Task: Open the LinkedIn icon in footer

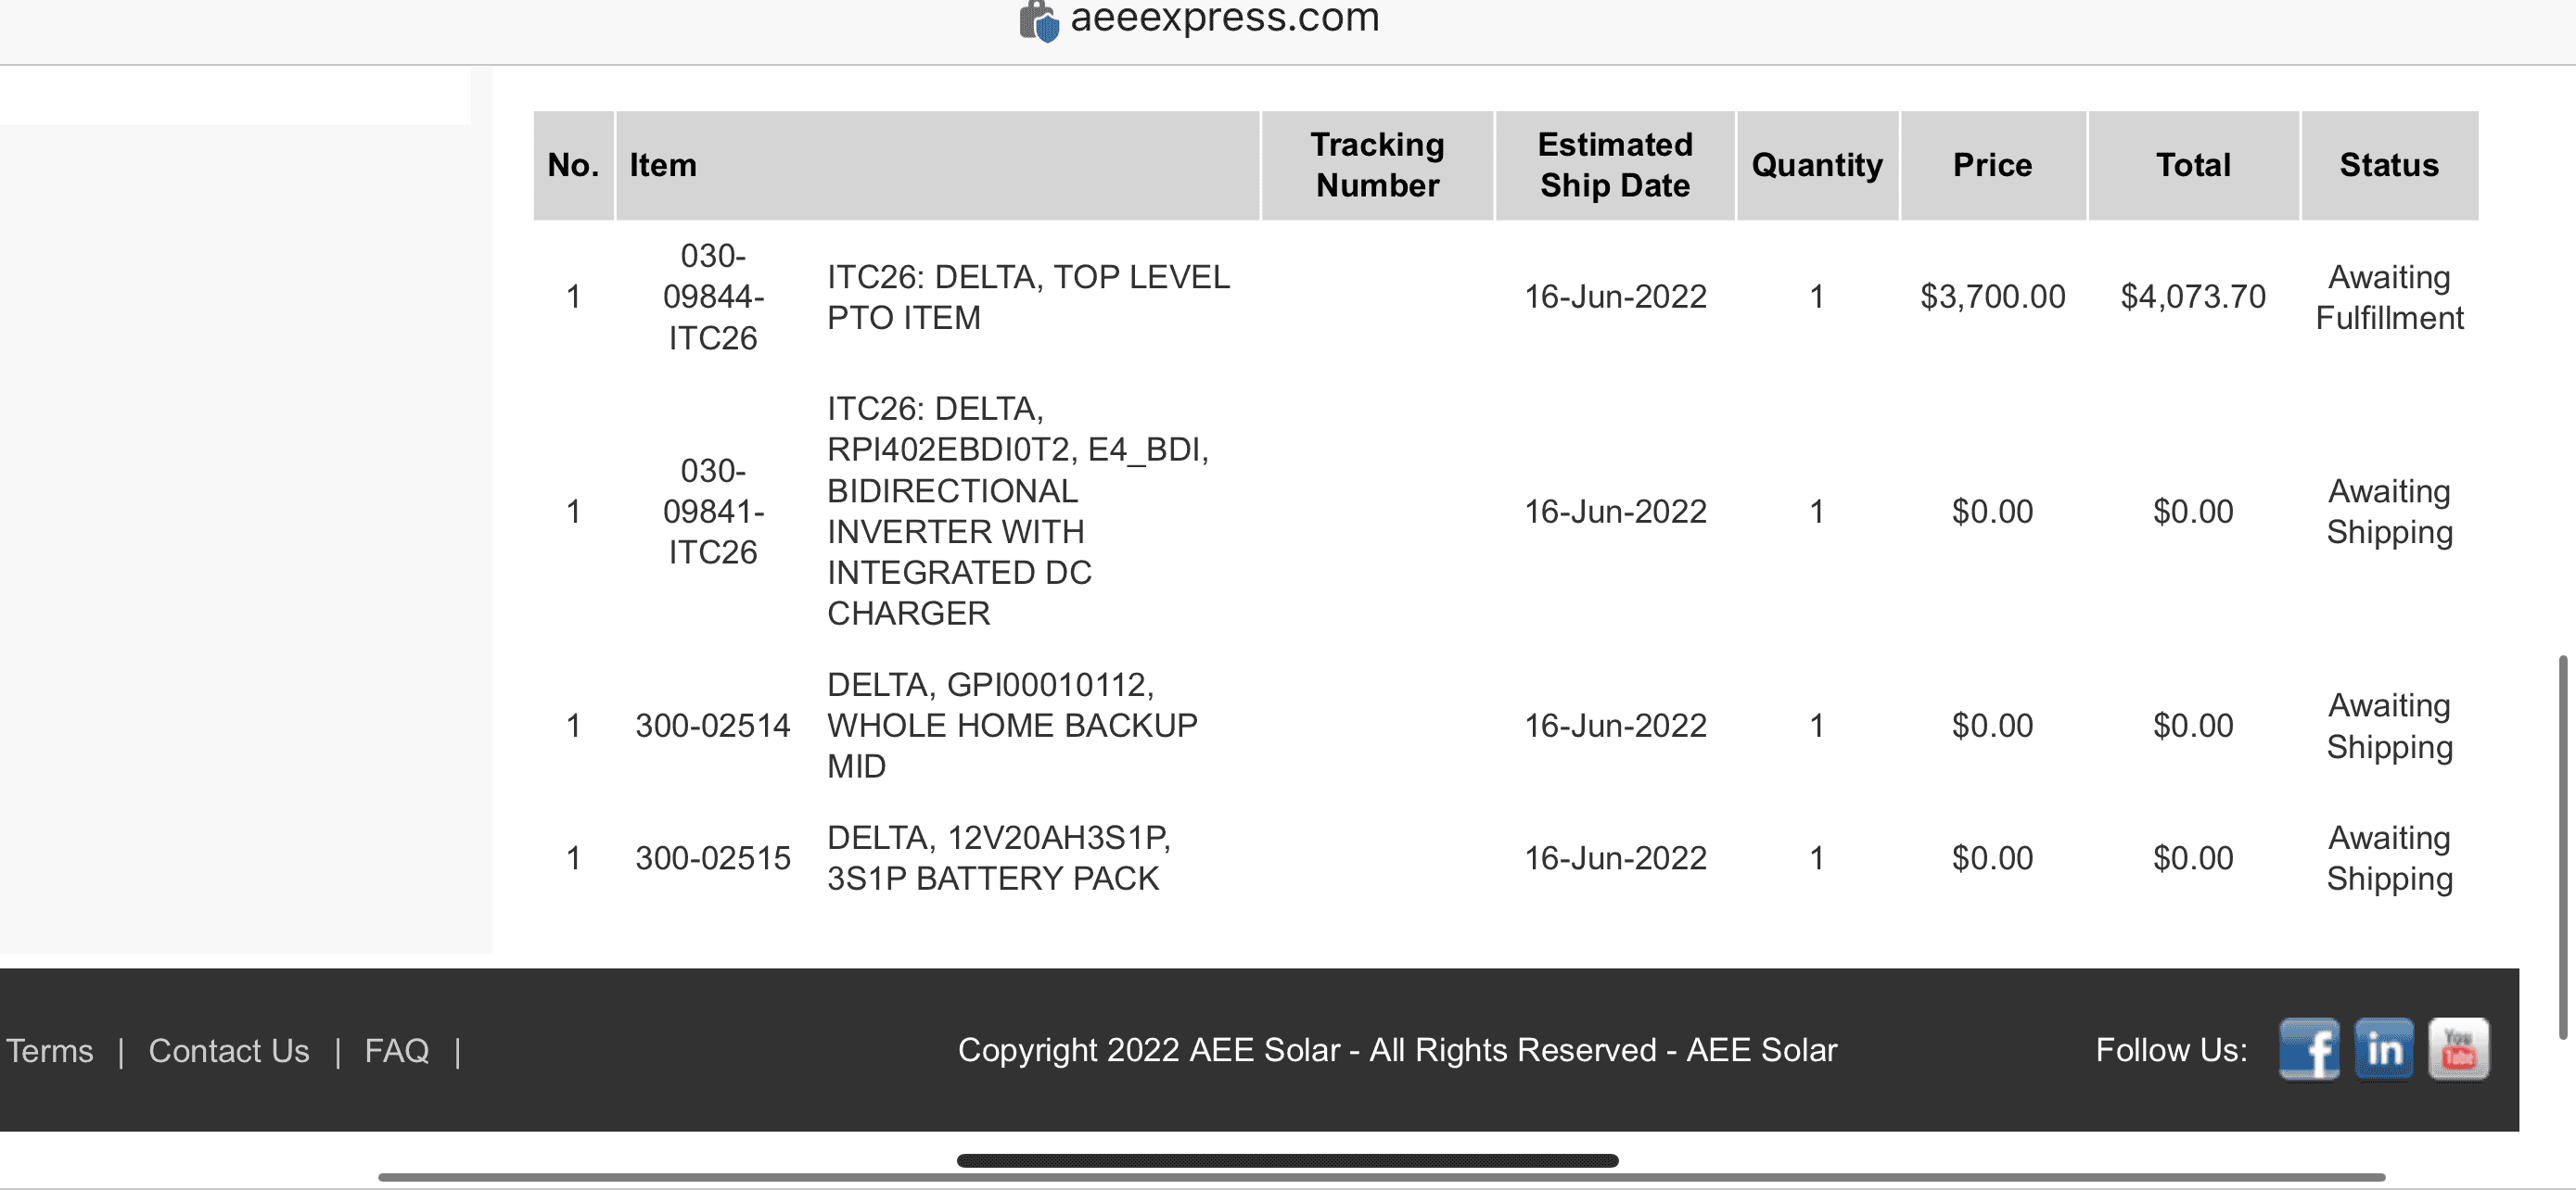Action: pyautogui.click(x=2383, y=1048)
